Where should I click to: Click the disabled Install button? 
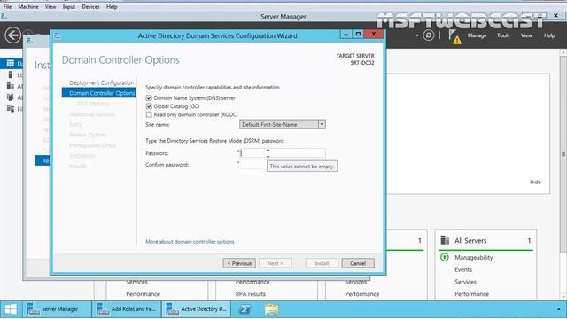(x=322, y=263)
